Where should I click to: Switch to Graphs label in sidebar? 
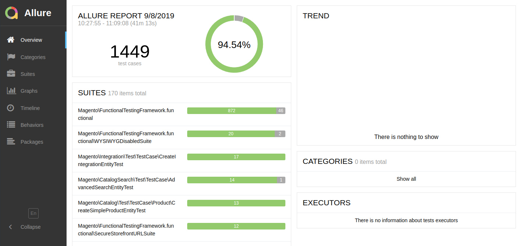pyautogui.click(x=29, y=91)
